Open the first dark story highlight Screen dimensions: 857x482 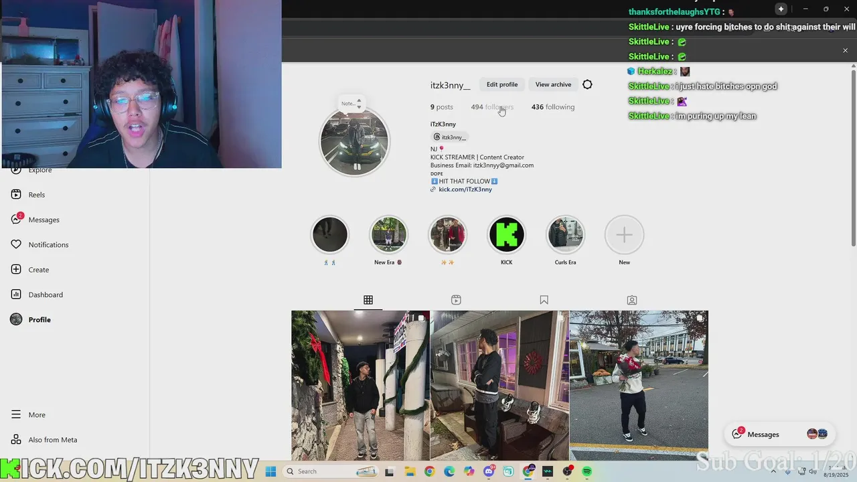point(330,235)
